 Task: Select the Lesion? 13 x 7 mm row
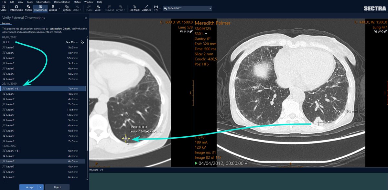(43, 115)
